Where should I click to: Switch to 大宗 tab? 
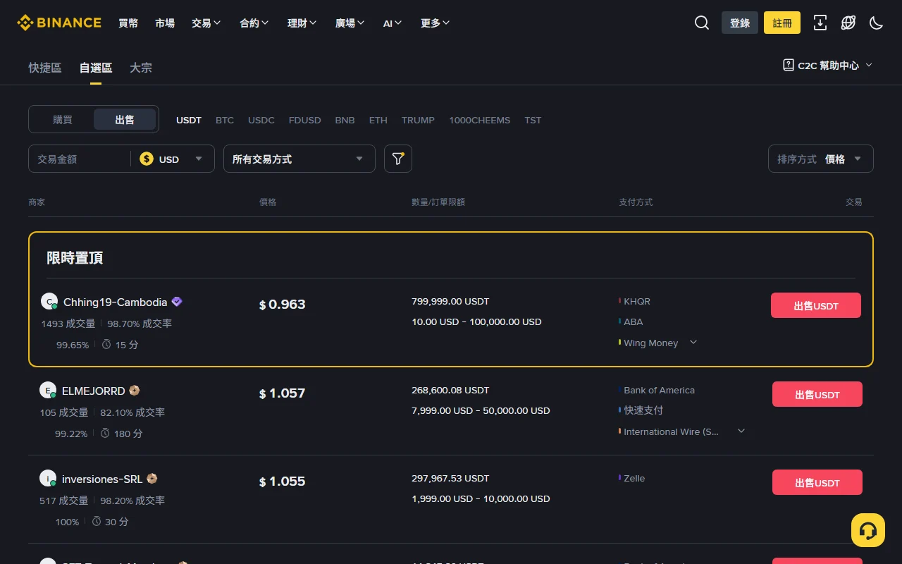click(x=141, y=68)
